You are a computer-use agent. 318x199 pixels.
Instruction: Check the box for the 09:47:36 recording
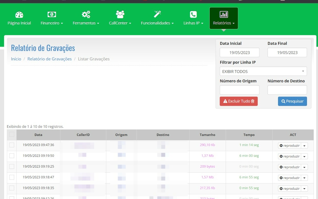tap(12, 145)
